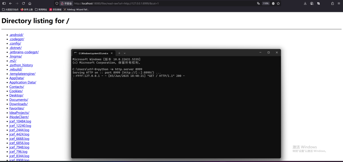Open the .codegpt/ directory link
343x162 pixels.
pyautogui.click(x=17, y=39)
